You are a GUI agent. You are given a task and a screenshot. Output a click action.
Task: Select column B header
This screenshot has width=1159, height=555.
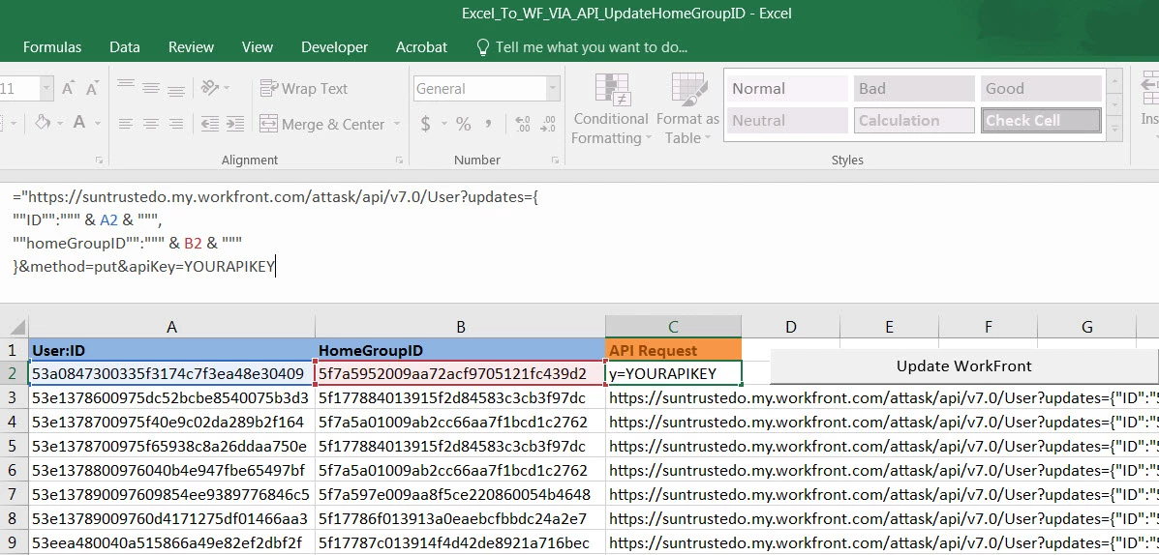[x=461, y=327]
